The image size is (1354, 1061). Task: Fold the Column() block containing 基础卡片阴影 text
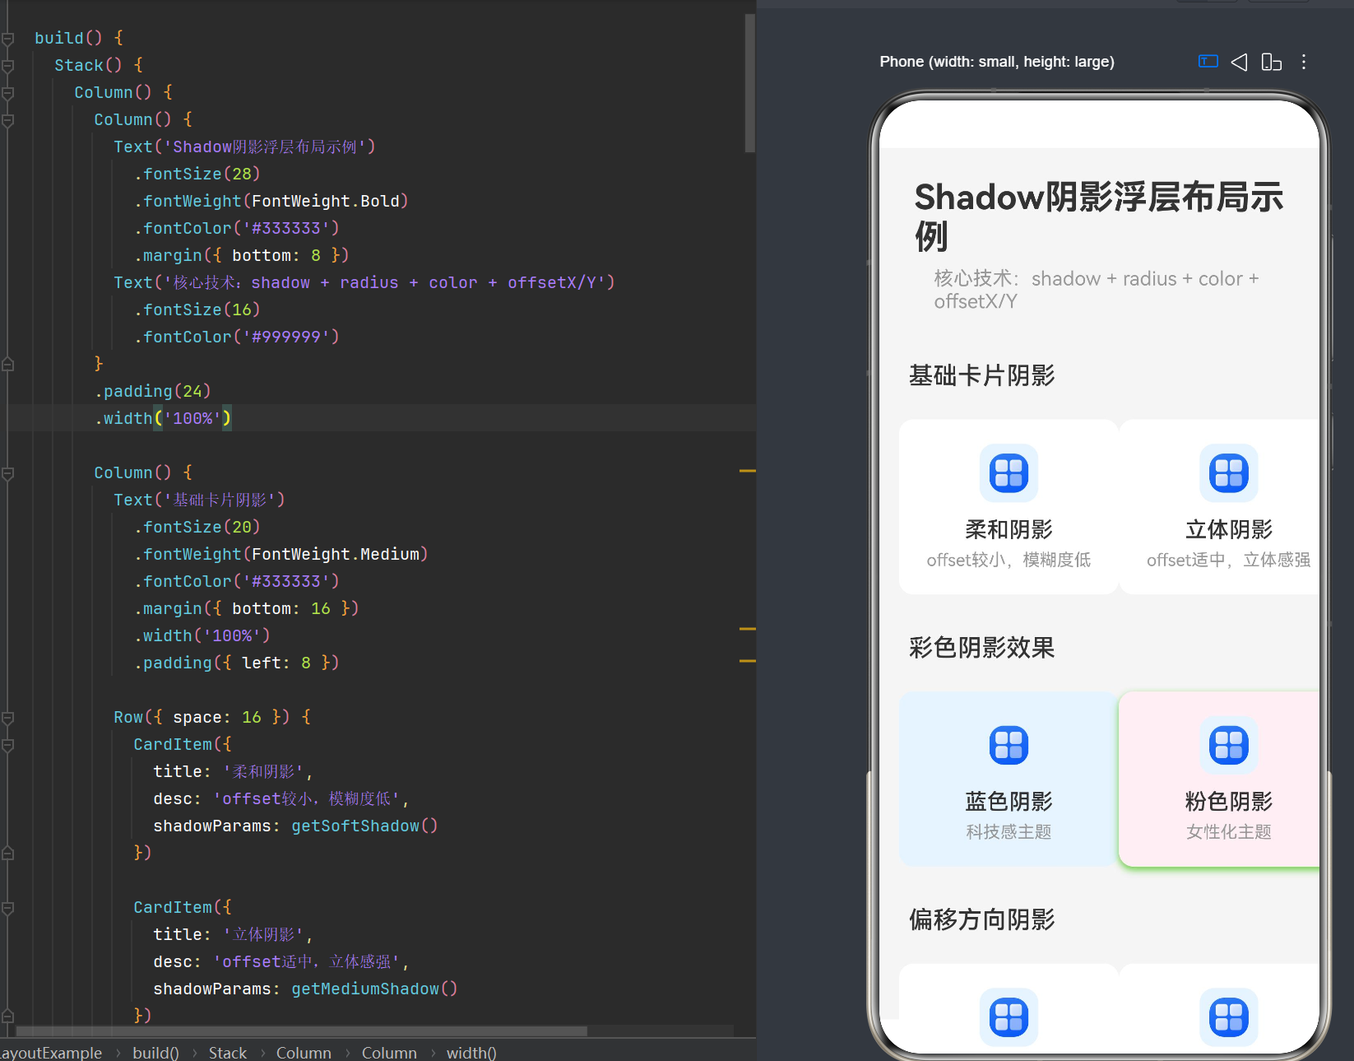pyautogui.click(x=7, y=473)
